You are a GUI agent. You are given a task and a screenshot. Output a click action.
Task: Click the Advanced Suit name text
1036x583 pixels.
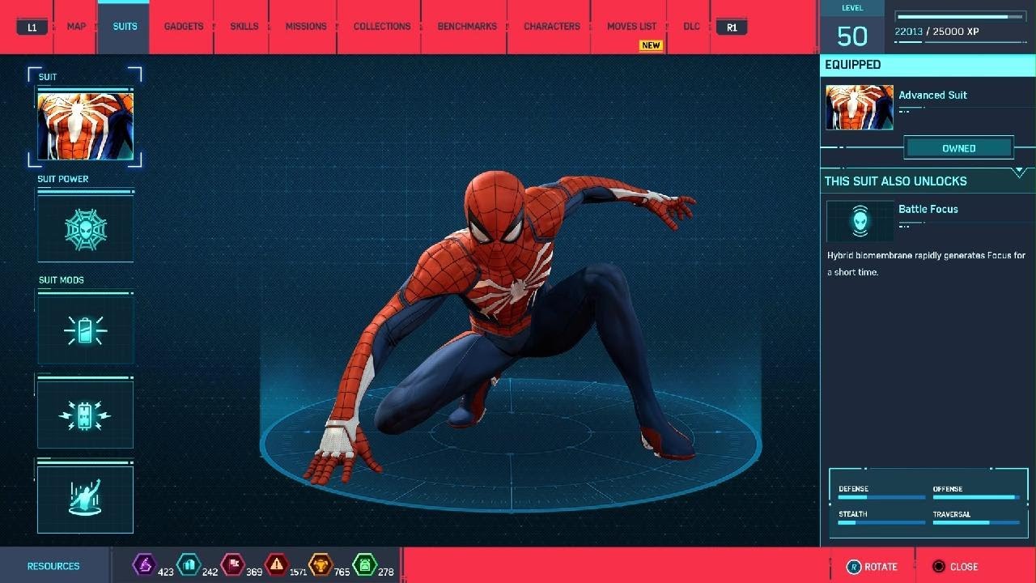click(x=933, y=95)
